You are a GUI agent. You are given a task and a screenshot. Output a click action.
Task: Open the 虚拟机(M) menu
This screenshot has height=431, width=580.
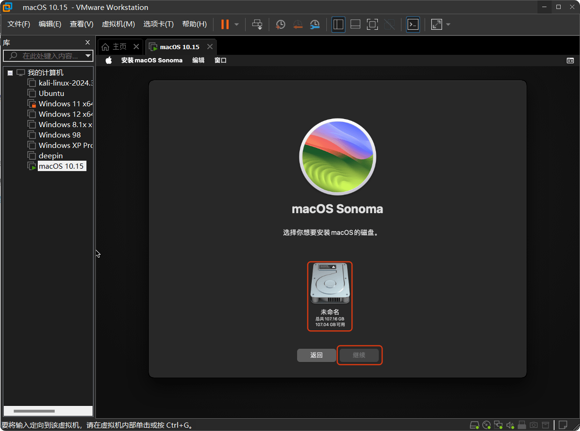pyautogui.click(x=118, y=24)
